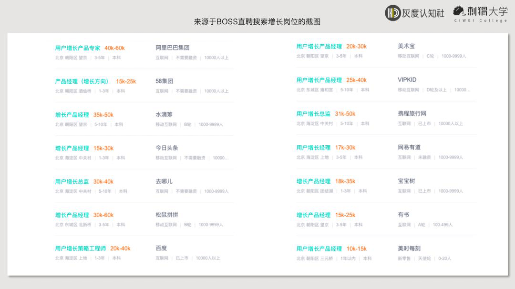The image size is (515, 289).
Task: Click the 31k-50k salary text
Action: 345,114
